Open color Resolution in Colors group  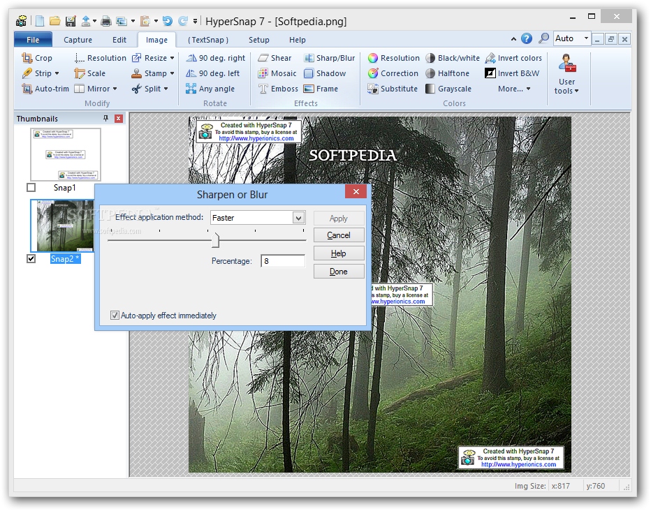(393, 58)
